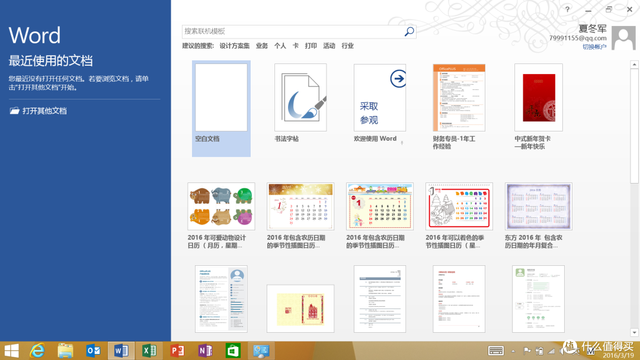
Task: Click the touch keyboard tray icon
Action: [496, 351]
